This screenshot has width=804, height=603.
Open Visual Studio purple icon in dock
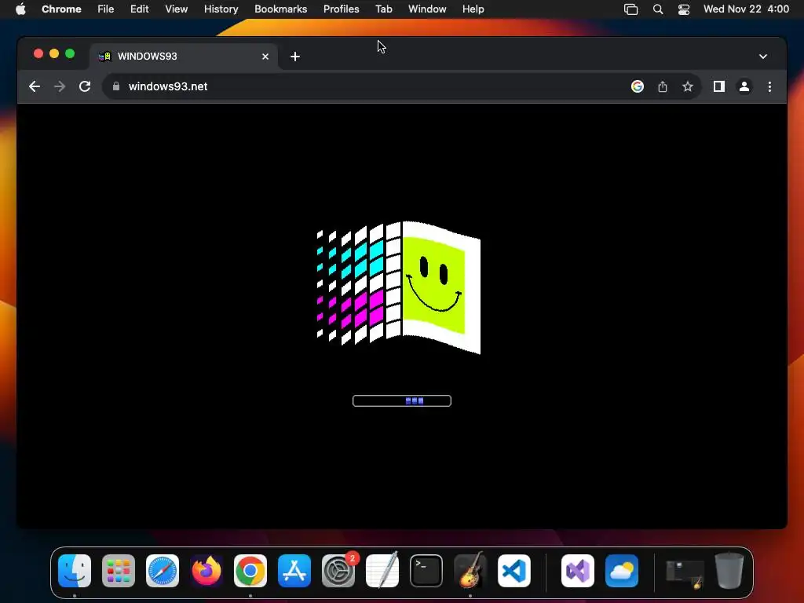coord(578,571)
